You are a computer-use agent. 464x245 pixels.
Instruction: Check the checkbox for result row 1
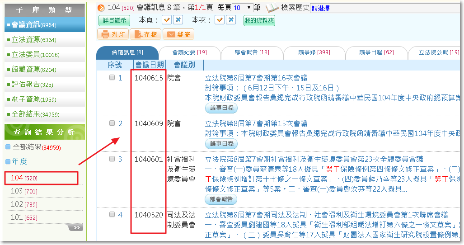[x=112, y=78]
